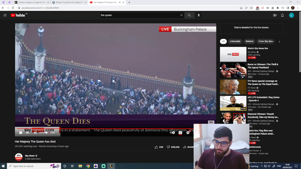Image resolution: width=301 pixels, height=169 pixels.
Task: Skip to the next video
Action: click(28, 132)
